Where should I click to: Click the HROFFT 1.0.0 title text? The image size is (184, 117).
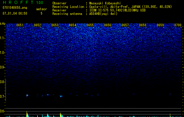[x=23, y=2]
